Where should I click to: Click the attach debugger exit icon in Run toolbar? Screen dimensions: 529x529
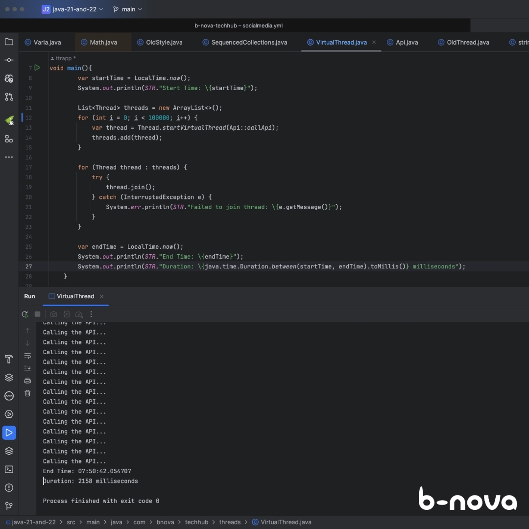[67, 314]
